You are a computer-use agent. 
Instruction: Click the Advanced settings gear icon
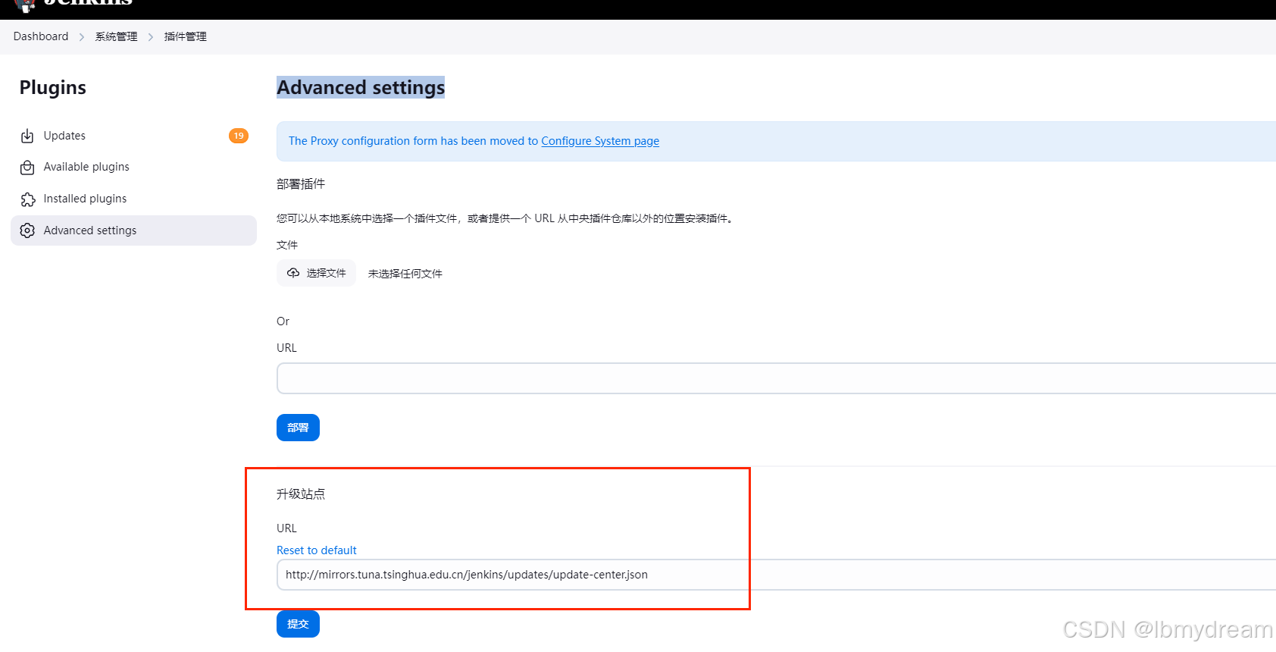[27, 230]
